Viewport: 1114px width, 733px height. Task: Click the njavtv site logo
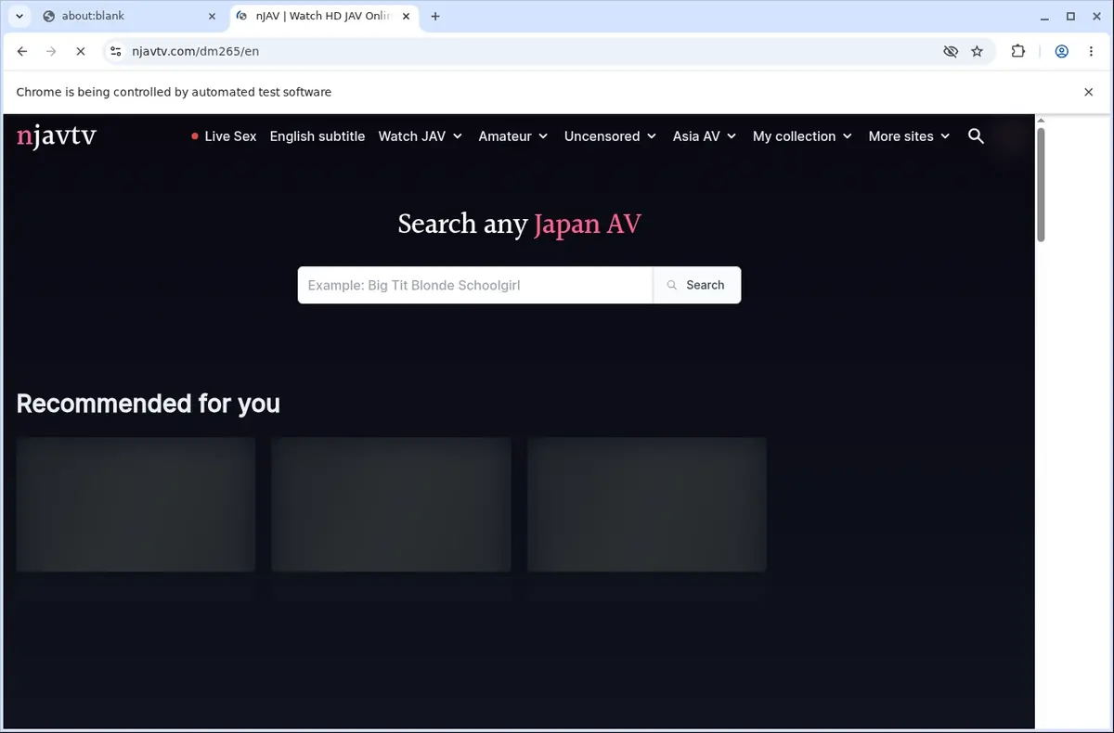point(56,136)
